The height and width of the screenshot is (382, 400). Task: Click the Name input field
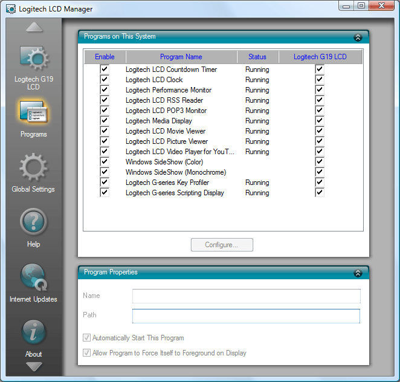[247, 296]
